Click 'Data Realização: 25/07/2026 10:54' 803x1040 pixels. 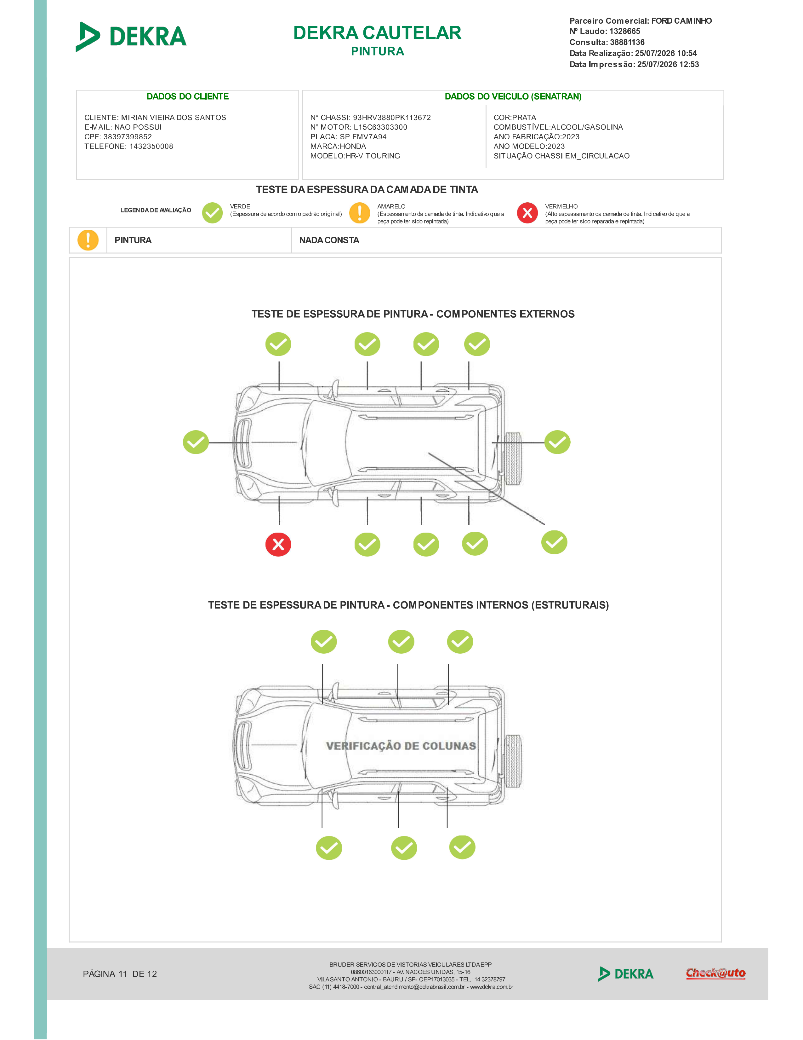pyautogui.click(x=633, y=53)
